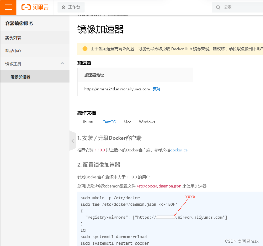Image resolution: width=263 pixels, height=246 pixels.
Task: Switch to the Mac tab
Action: pos(127,122)
